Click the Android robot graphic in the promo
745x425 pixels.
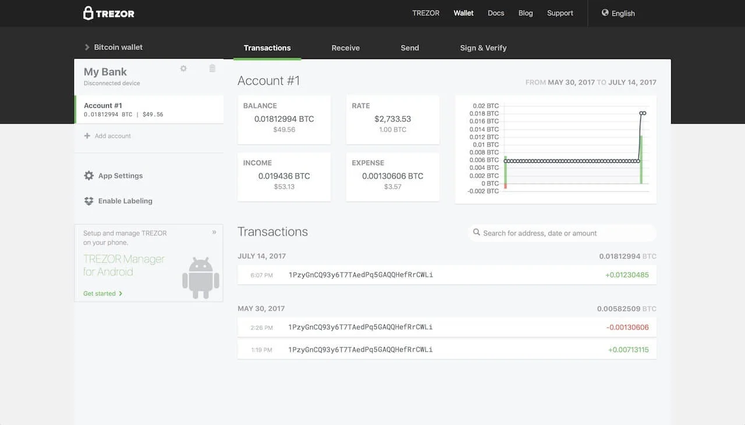tap(200, 277)
